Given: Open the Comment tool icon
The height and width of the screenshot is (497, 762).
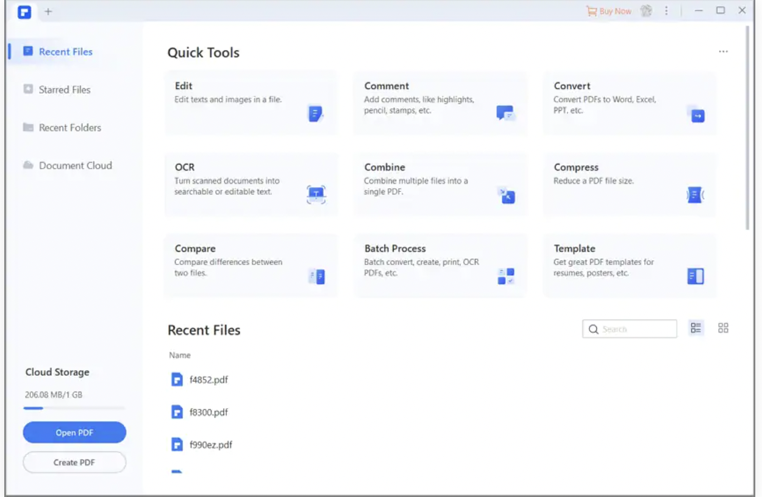Looking at the screenshot, I should pyautogui.click(x=505, y=113).
